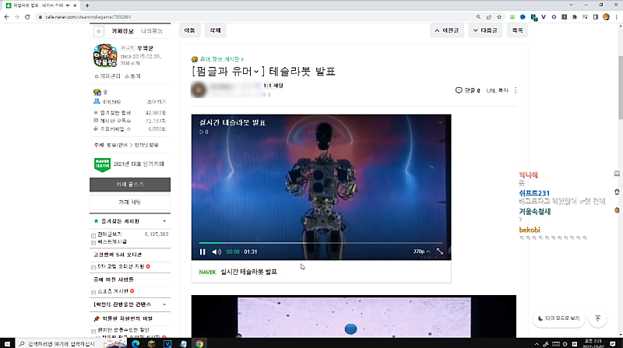Screen dimensions: 623x348
Task: Click the address bar URL
Action: (88, 17)
